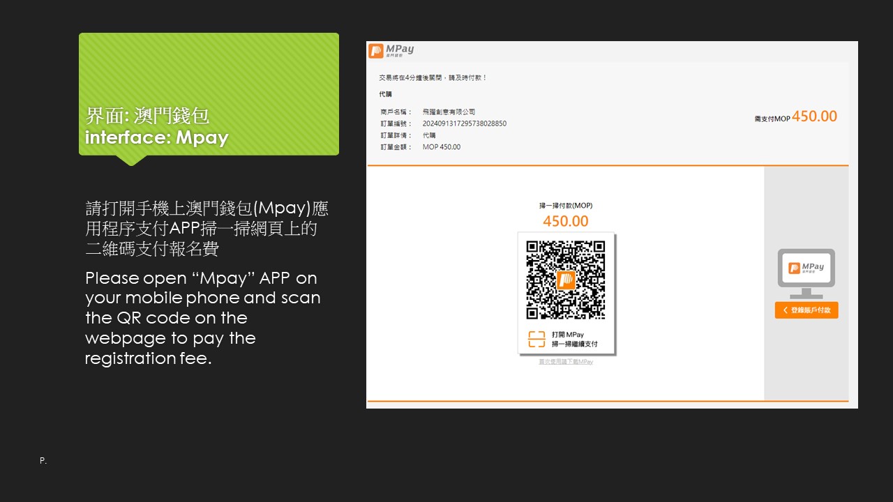Click merchant name 飛躍創意有限公司
The height and width of the screenshot is (502, 893).
(x=449, y=112)
